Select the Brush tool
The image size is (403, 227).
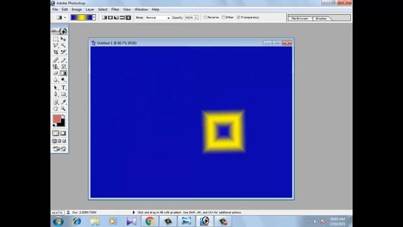[63, 61]
